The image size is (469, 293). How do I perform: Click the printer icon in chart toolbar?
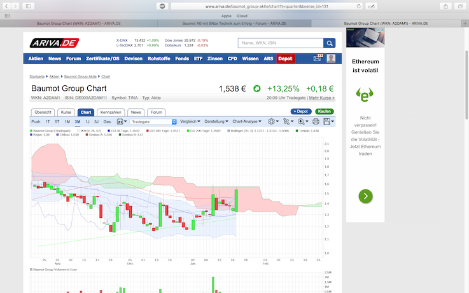[316, 121]
